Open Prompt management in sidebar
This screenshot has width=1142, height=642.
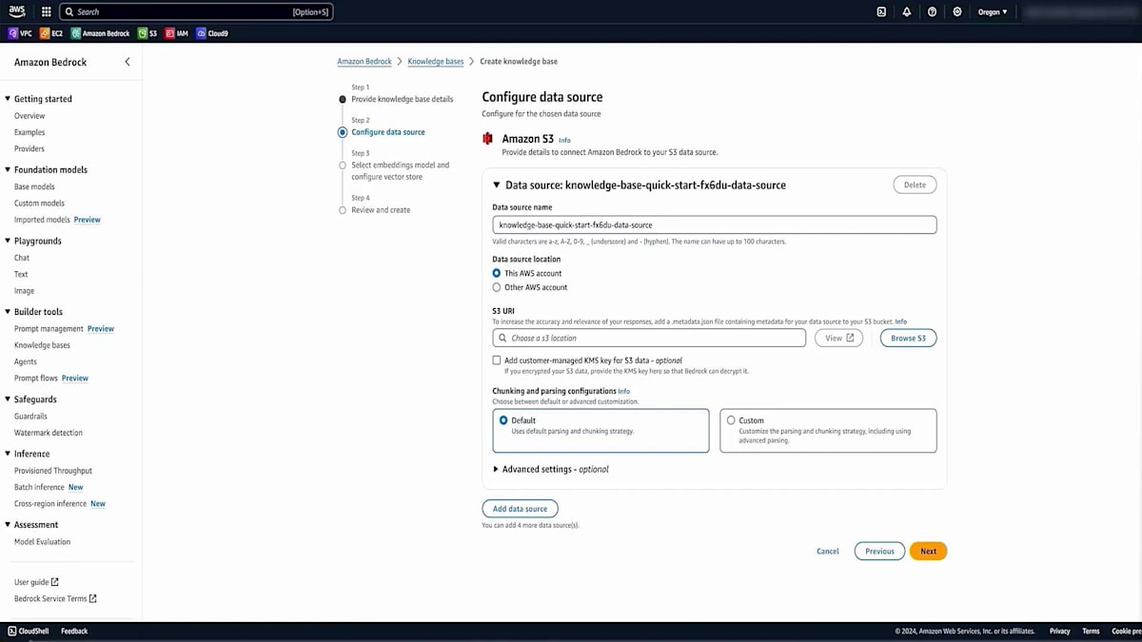pyautogui.click(x=49, y=329)
